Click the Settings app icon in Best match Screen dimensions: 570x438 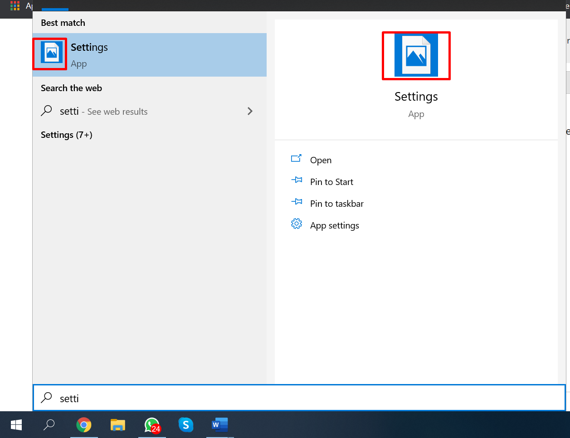tap(52, 53)
